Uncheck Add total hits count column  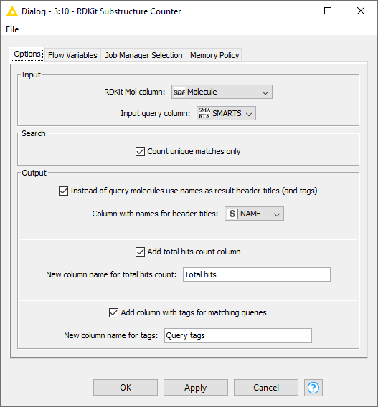[x=140, y=252]
